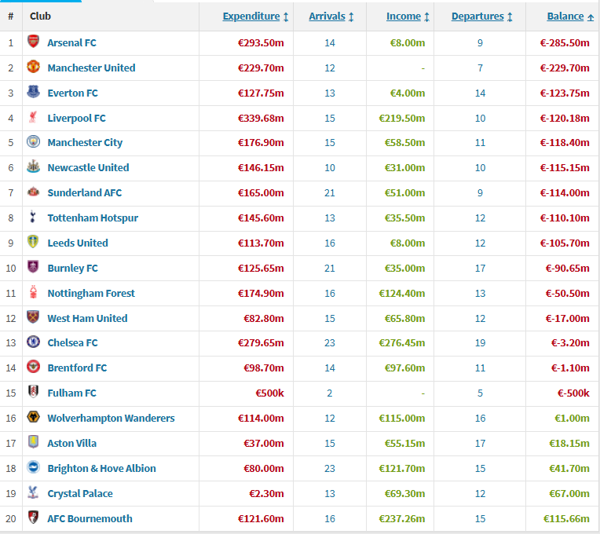Click the Aston Villa crest icon
Image resolution: width=600 pixels, height=534 pixels.
(33, 442)
